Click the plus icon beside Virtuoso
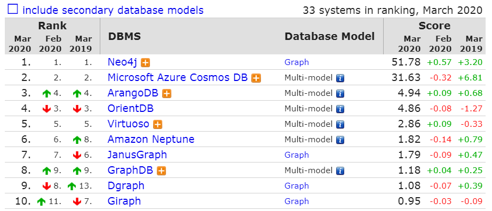 [157, 125]
